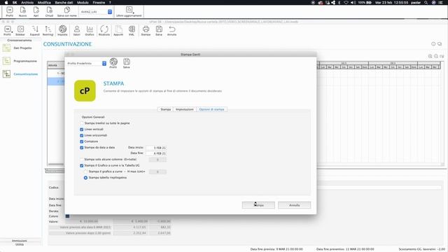This screenshot has width=448, height=252.
Task: Toggle the Sidebar icon
Action: (x=20, y=31)
